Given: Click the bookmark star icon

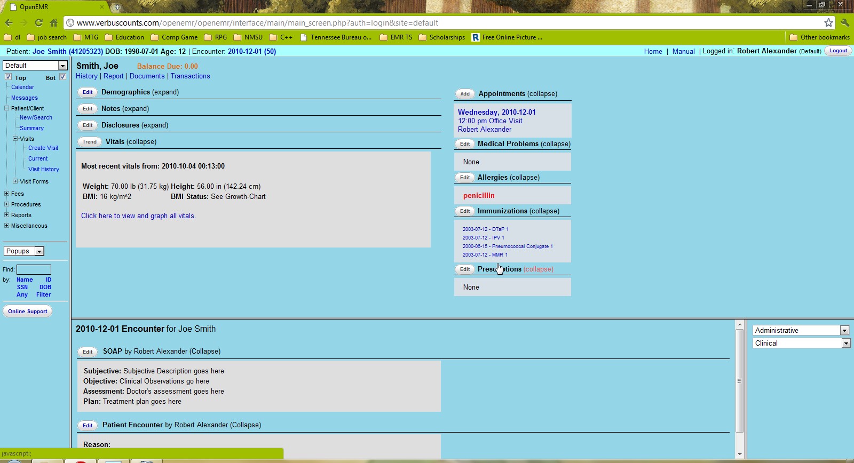Looking at the screenshot, I should [x=828, y=22].
